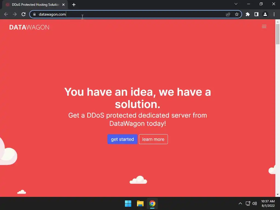Image resolution: width=280 pixels, height=210 pixels.
Task: Go to home via DATAWAGON logo
Action: [x=29, y=27]
